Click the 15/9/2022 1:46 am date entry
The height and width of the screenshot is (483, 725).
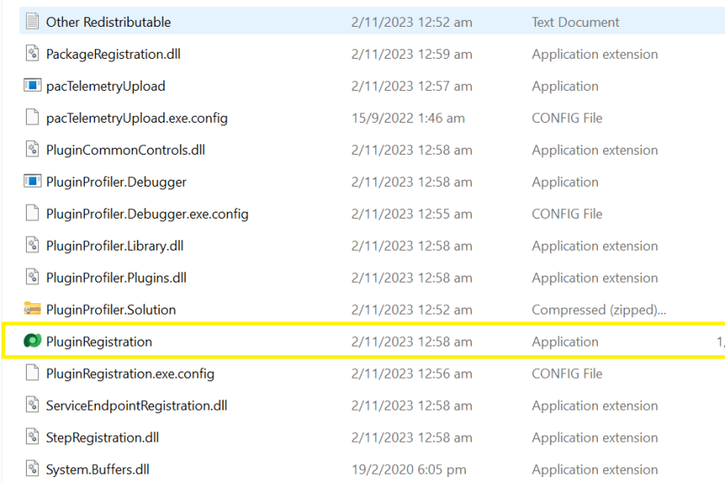pos(408,118)
